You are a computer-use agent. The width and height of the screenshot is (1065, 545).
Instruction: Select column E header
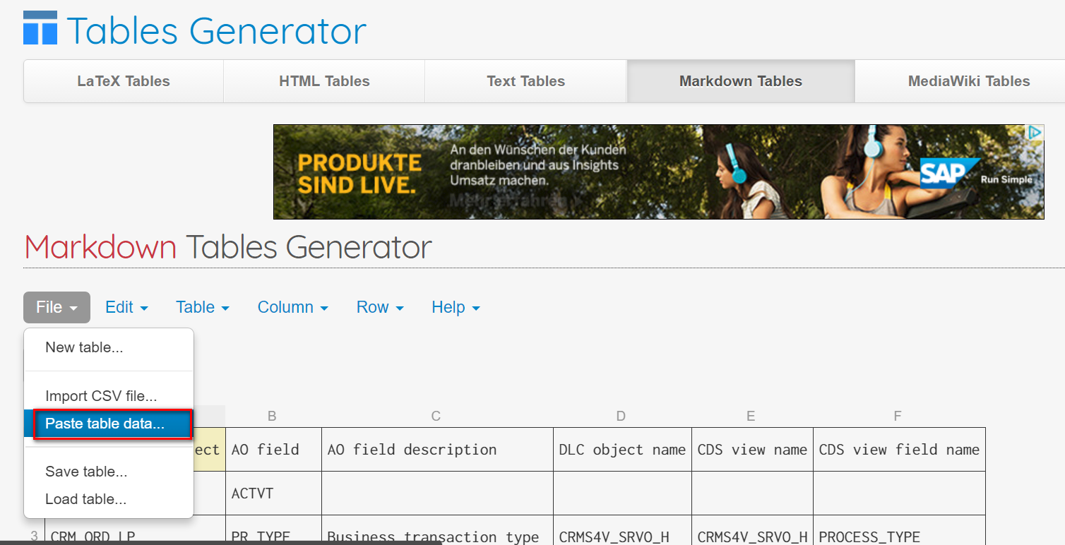coord(751,417)
